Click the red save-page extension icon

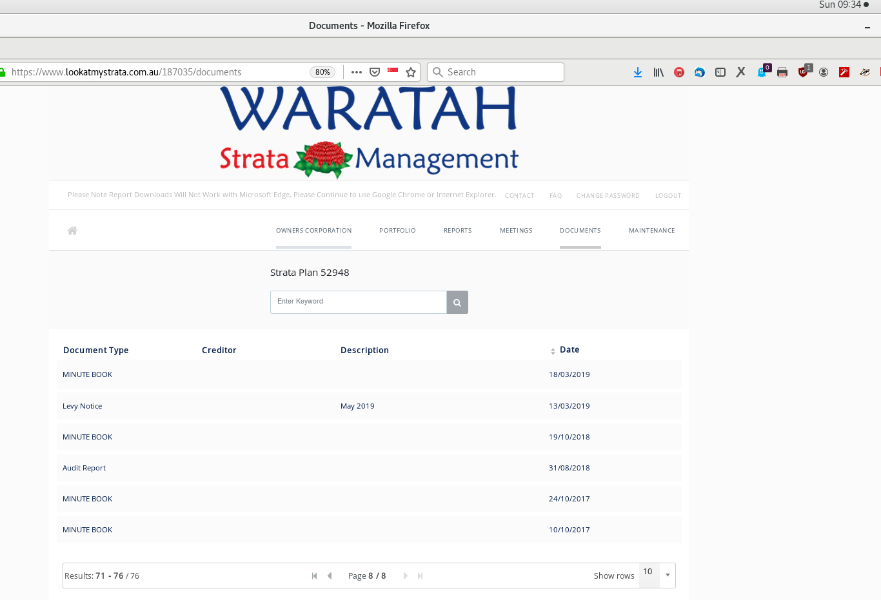tap(679, 72)
